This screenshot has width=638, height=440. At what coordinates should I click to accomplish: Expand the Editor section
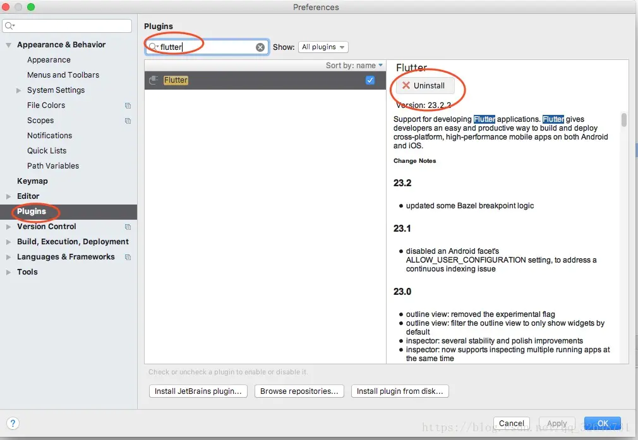coord(8,196)
